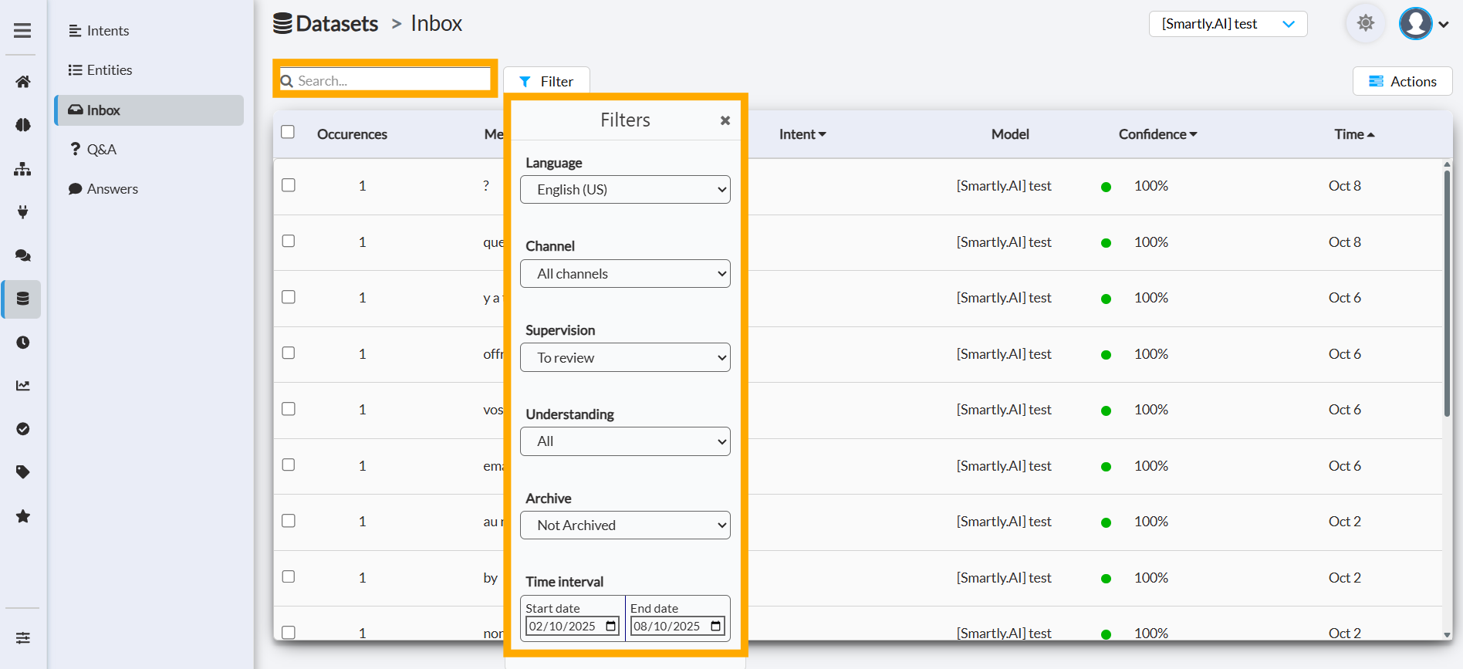Sort by the Time column
Image resolution: width=1463 pixels, height=669 pixels.
[1354, 134]
